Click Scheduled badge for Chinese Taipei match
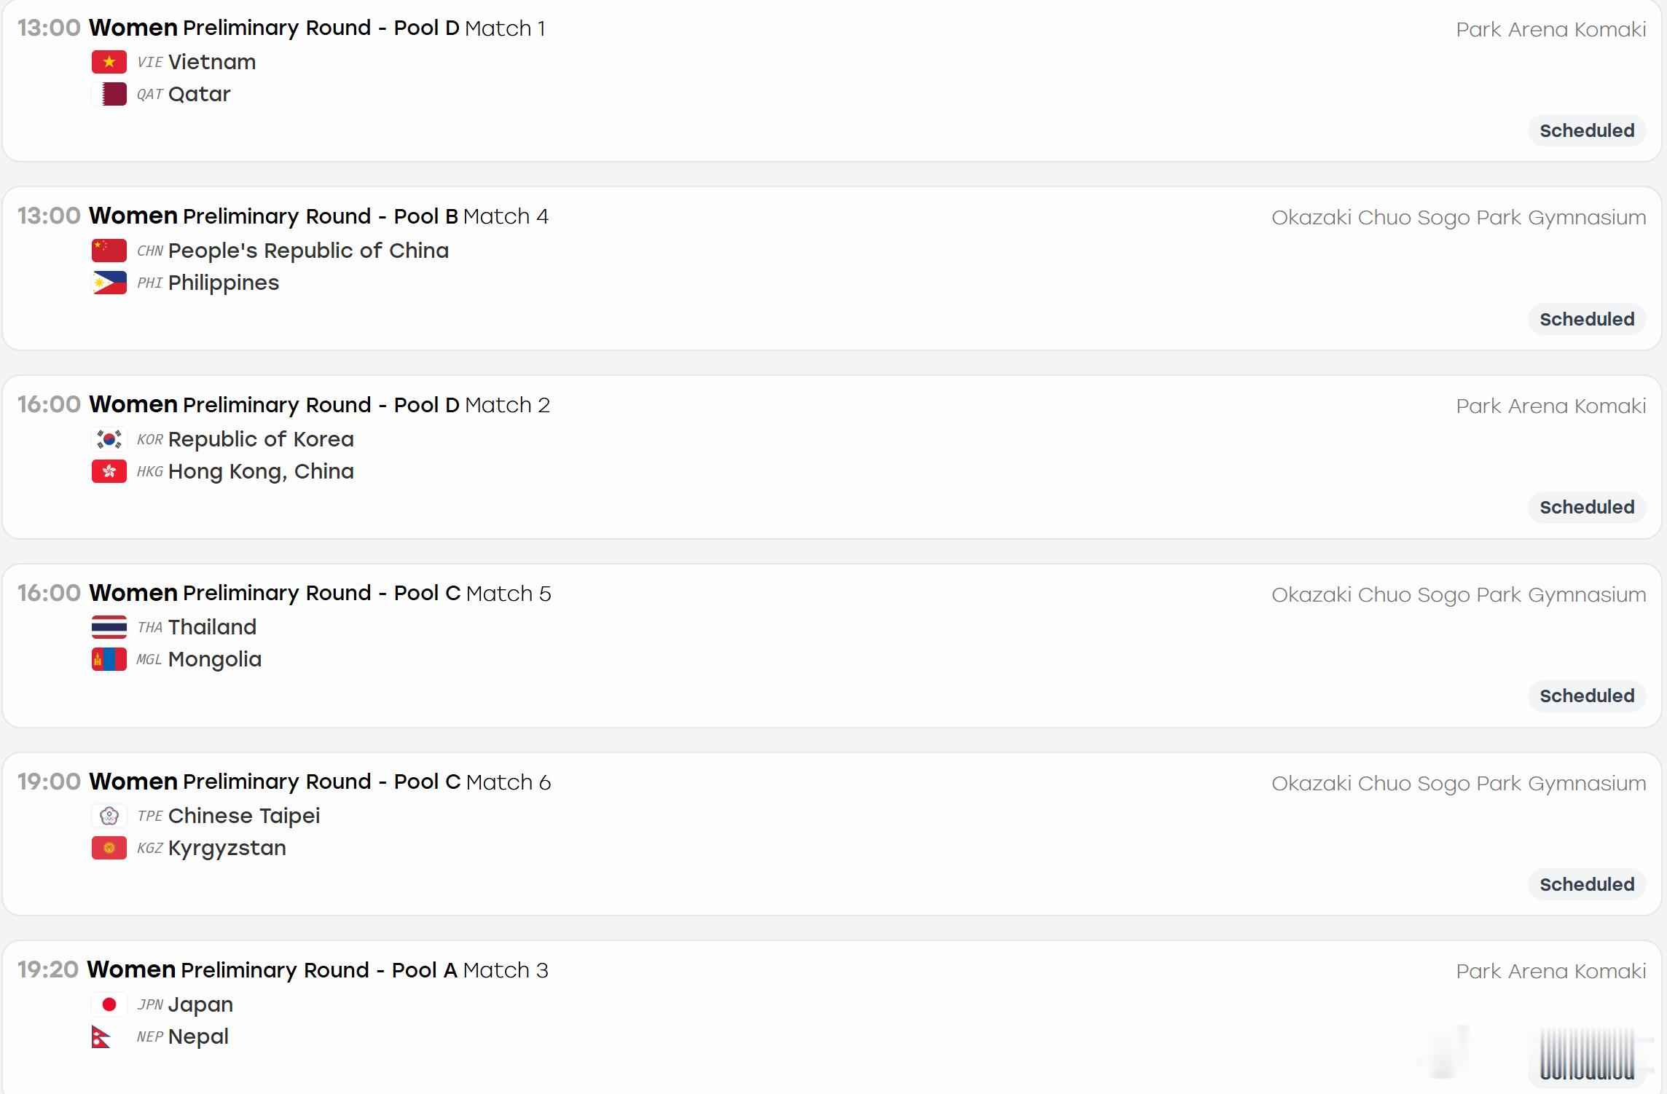 point(1587,884)
